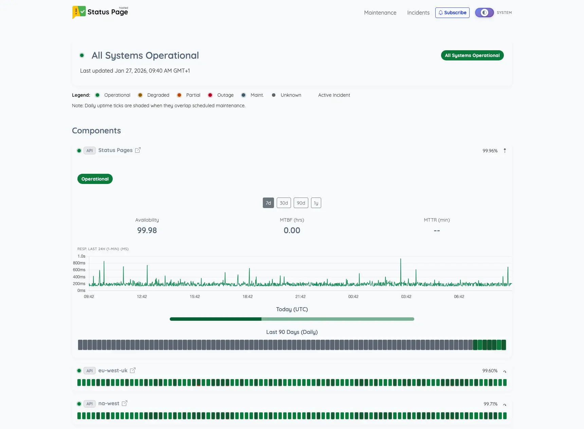Click the API badge next to eu-west-uk
Viewport: 584px width, 429px height.
click(x=90, y=371)
